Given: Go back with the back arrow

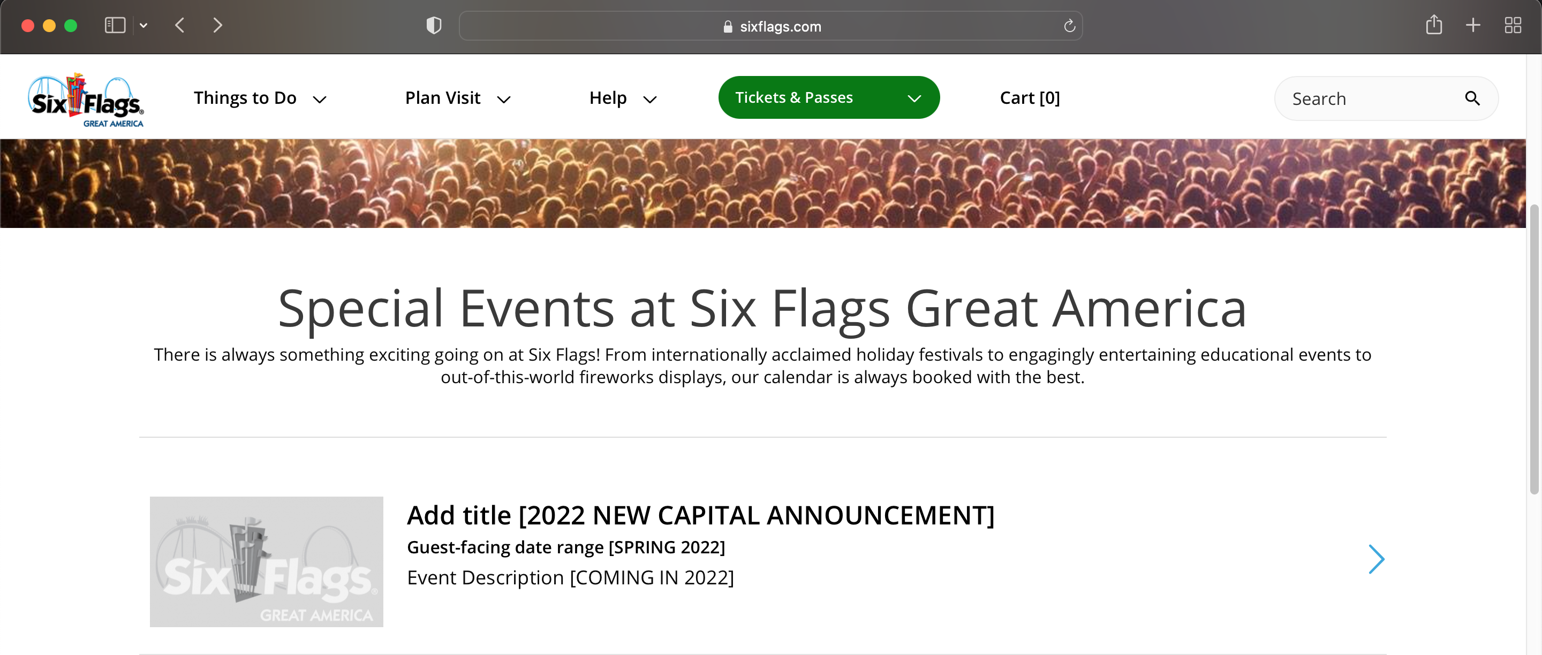Looking at the screenshot, I should [179, 25].
